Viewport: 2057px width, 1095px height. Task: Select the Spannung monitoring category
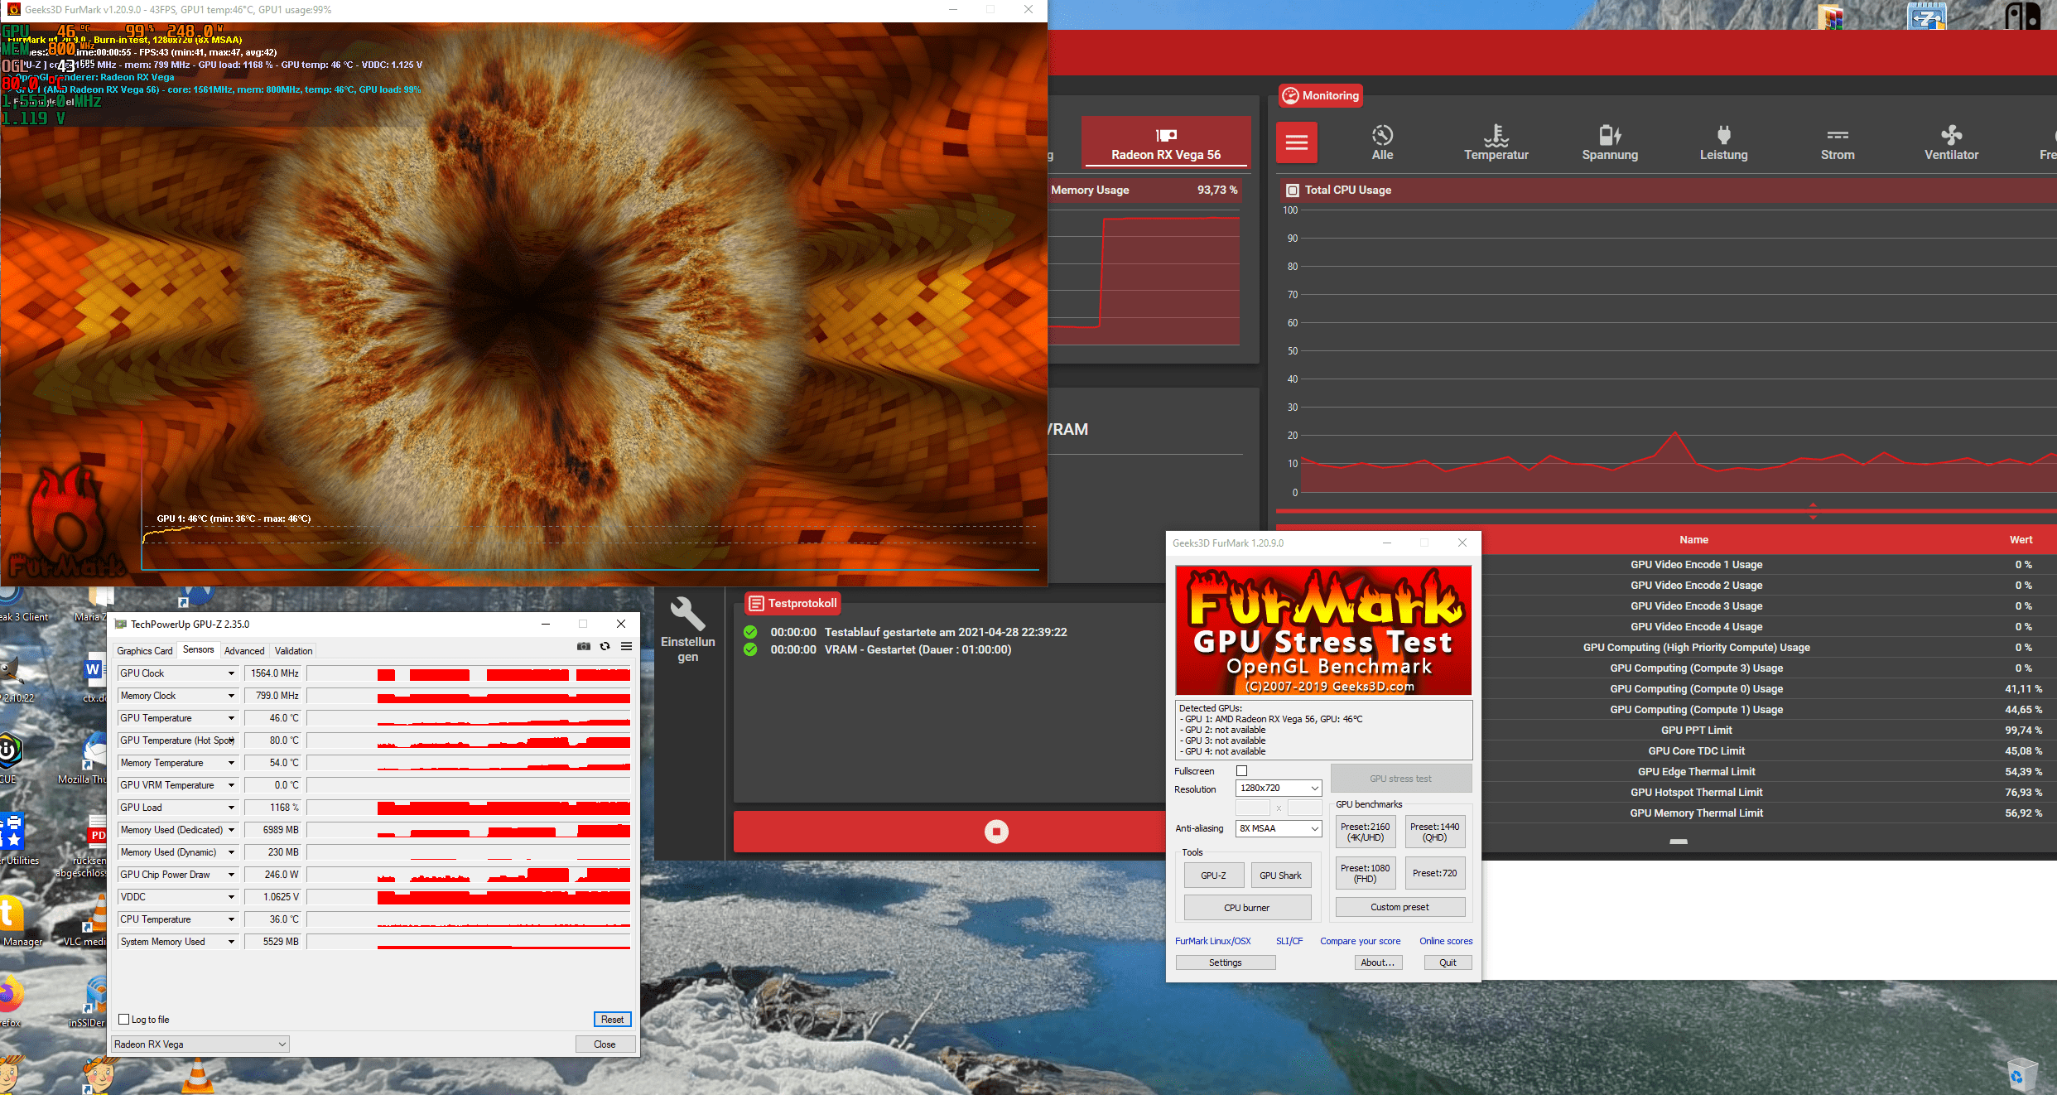1610,142
